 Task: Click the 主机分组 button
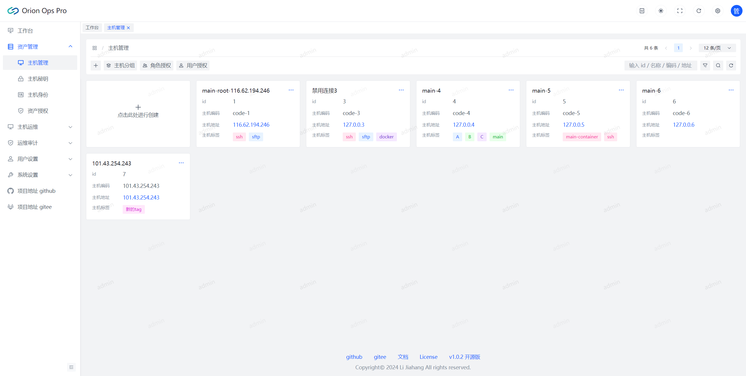[x=120, y=66]
